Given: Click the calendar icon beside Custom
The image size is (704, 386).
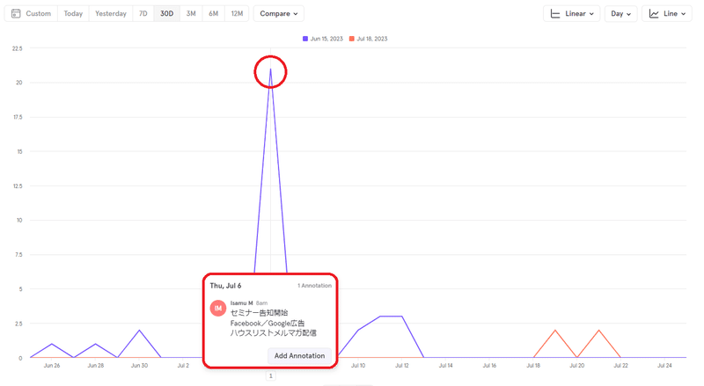Looking at the screenshot, I should [x=16, y=13].
